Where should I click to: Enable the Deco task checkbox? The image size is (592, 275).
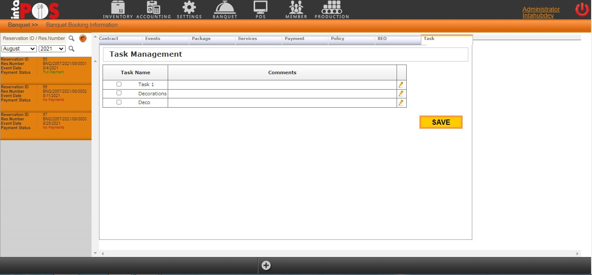(x=119, y=102)
